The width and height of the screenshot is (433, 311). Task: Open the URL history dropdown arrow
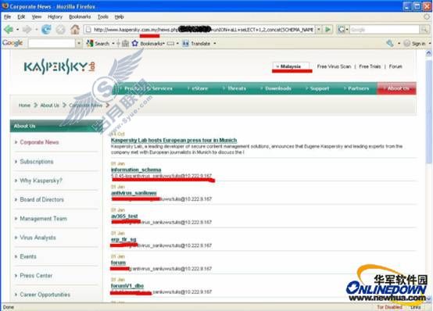pos(319,29)
